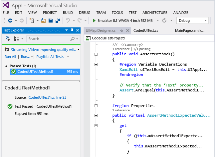The height and width of the screenshot is (157, 215).
Task: Collapse the Variable Declarations region
Action: pyautogui.click(x=96, y=64)
